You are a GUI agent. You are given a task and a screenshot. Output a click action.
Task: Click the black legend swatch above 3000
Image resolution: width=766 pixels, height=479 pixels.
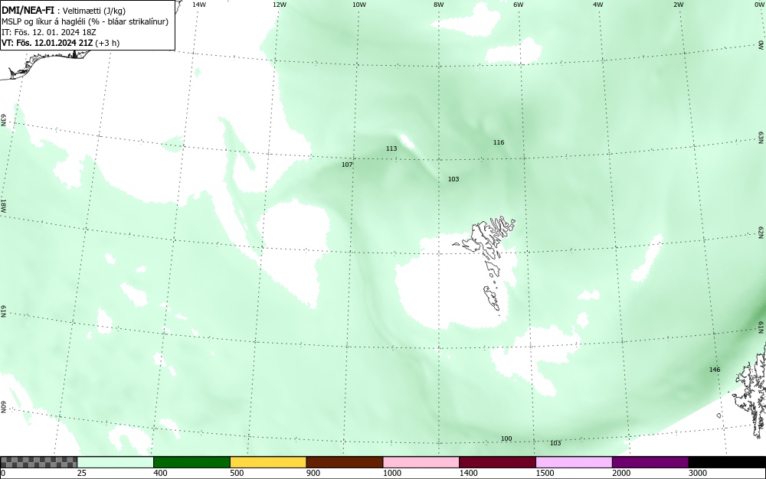(727, 462)
